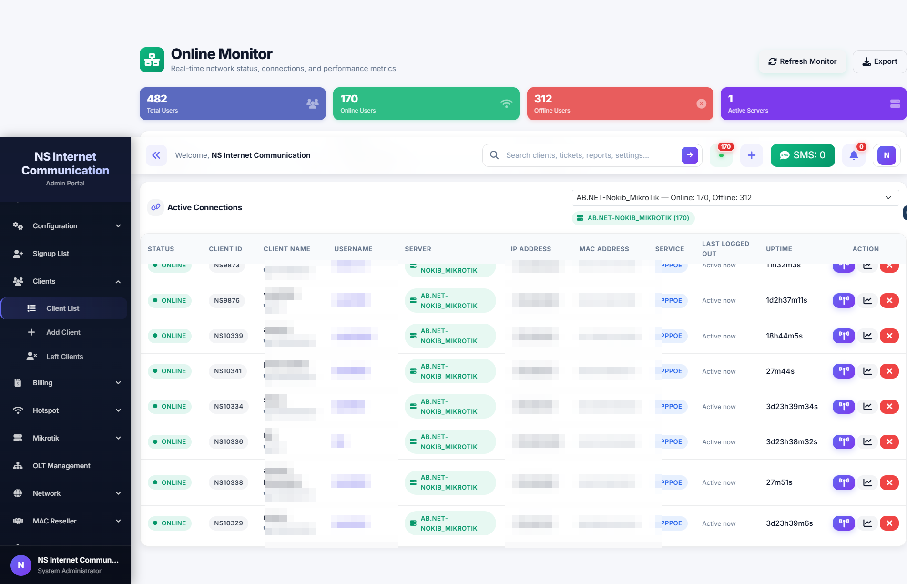Open the AB.NET-Nokib_MikroTik server dropdown
Image resolution: width=907 pixels, height=584 pixels.
(735, 198)
